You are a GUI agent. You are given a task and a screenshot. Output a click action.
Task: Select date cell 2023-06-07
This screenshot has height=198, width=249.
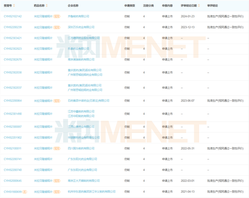187,100
